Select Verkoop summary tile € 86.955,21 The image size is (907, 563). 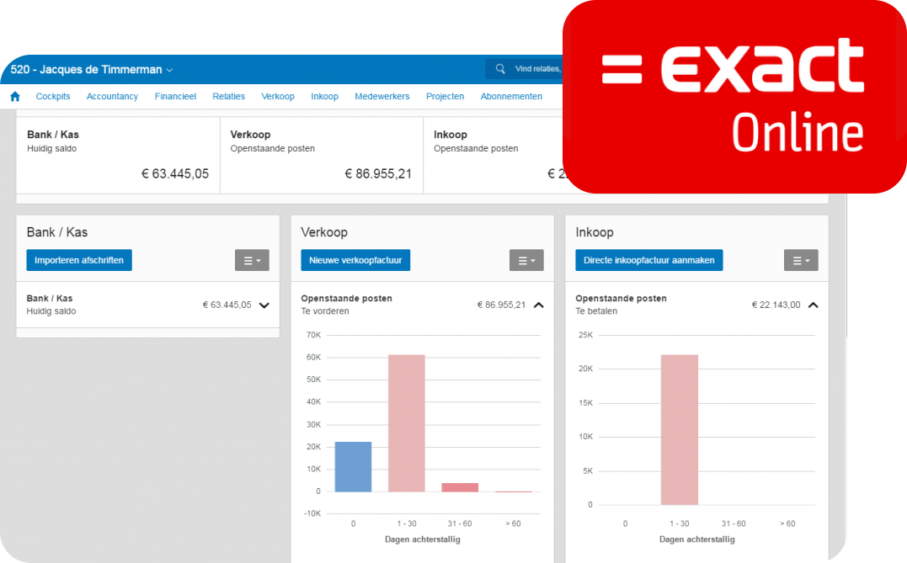(322, 155)
